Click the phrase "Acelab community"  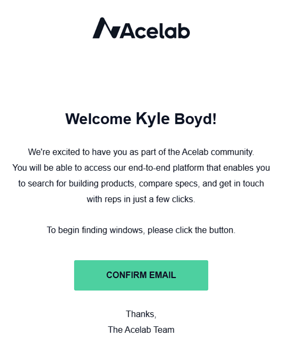pos(217,152)
